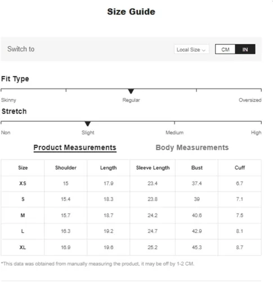273x282 pixels.
Task: Click the High stretch label
Action: point(256,133)
